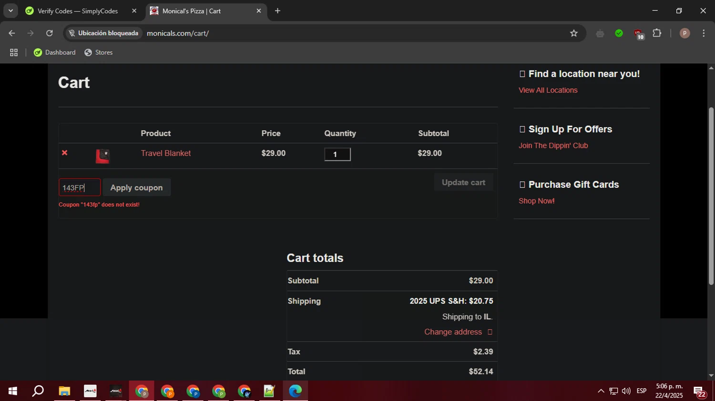Click the page vertical scrollbar

point(711,196)
